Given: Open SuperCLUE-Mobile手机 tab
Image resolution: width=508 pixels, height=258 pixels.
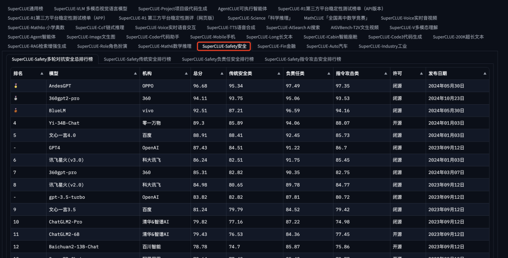Looking at the screenshot, I should click(213, 37).
